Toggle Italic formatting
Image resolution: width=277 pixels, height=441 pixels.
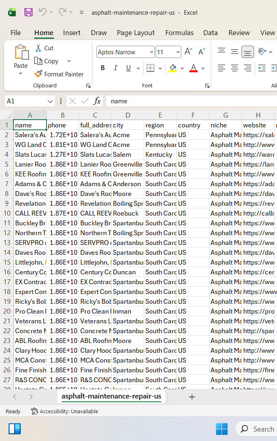pos(115,68)
